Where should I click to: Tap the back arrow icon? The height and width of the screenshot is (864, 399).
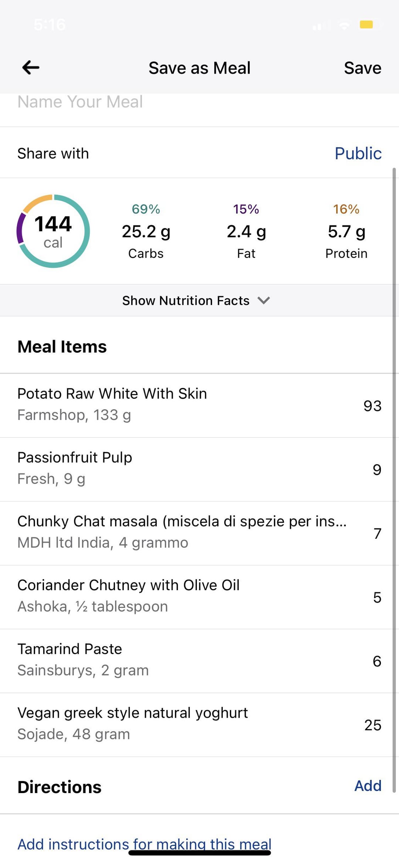31,68
